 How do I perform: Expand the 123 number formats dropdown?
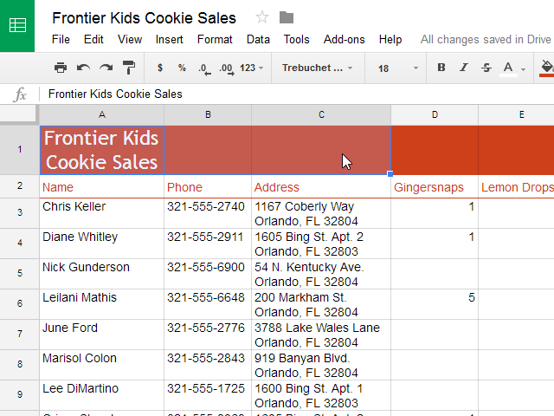point(252,68)
